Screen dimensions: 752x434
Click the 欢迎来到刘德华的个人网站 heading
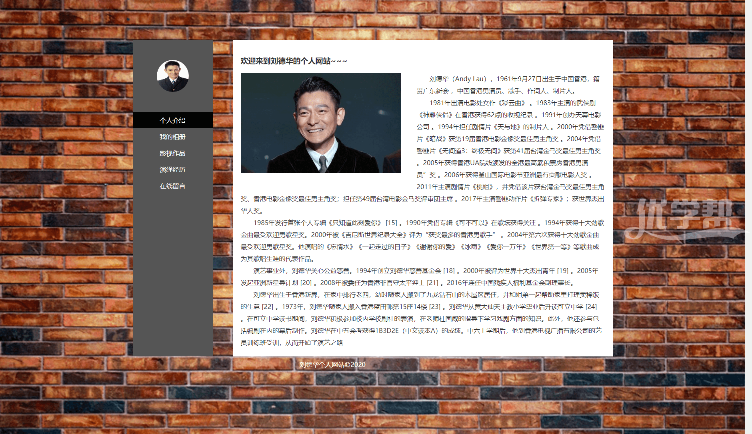pos(294,61)
